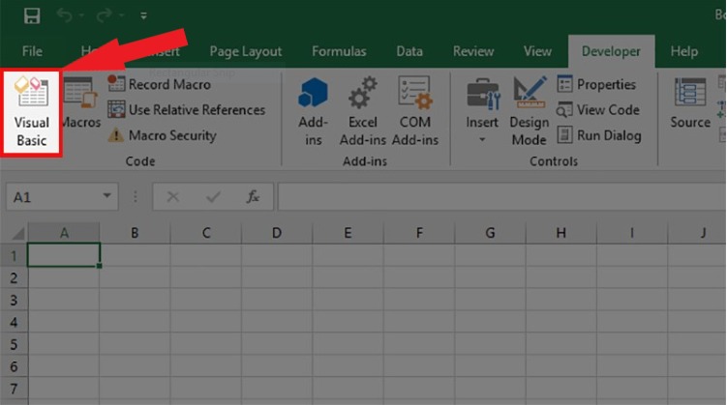The width and height of the screenshot is (727, 405).
Task: Toggle Design Mode
Action: click(529, 111)
